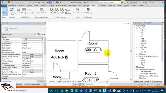Open file from quick access toolbar
This screenshot has height=93, width=166.
6,2
